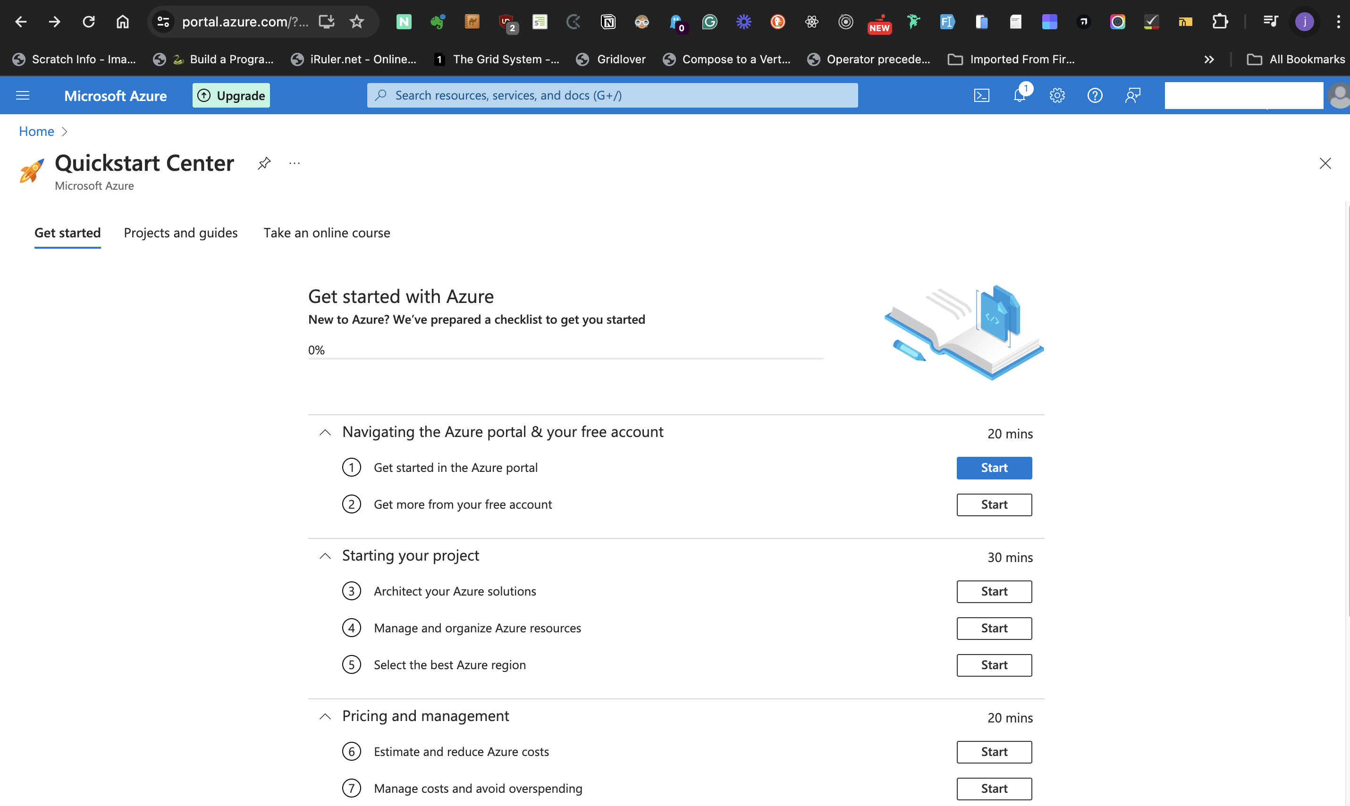The image size is (1350, 806).
Task: Open Azure portal settings gear
Action: click(x=1057, y=95)
